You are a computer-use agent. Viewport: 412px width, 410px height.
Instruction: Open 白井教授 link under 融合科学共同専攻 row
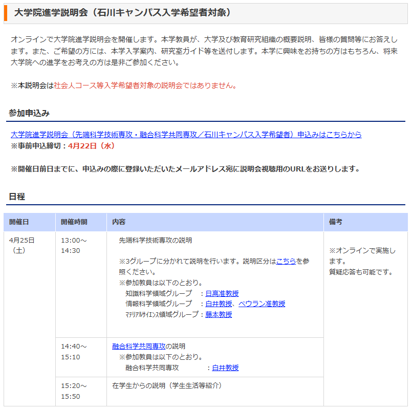(225, 368)
